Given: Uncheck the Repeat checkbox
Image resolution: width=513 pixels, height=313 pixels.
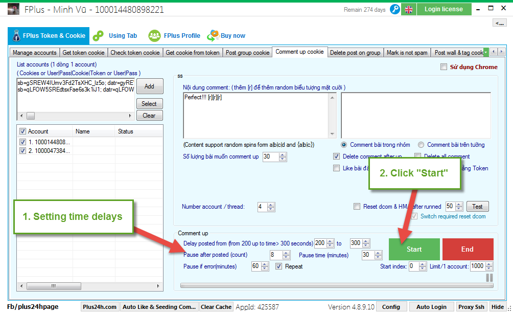Looking at the screenshot, I should coord(279,266).
